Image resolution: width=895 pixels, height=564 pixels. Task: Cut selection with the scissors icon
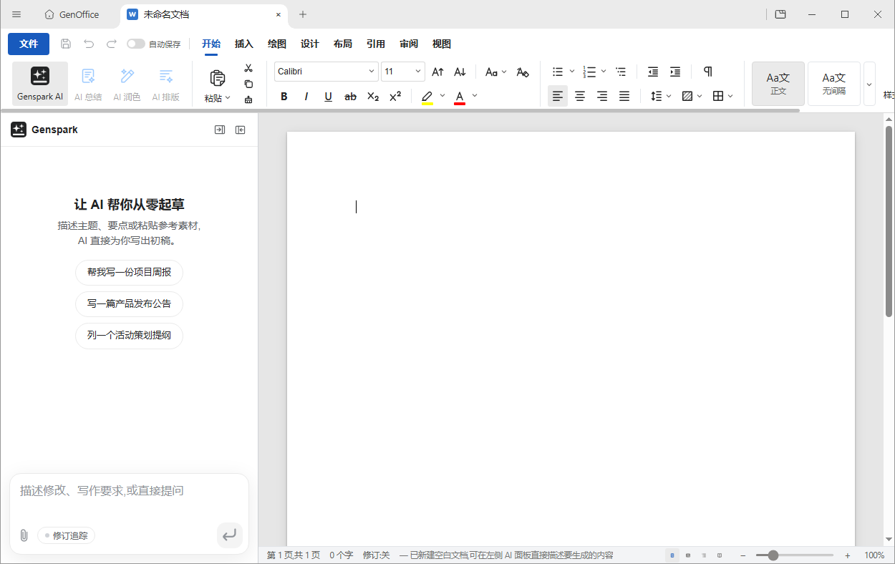coord(248,68)
